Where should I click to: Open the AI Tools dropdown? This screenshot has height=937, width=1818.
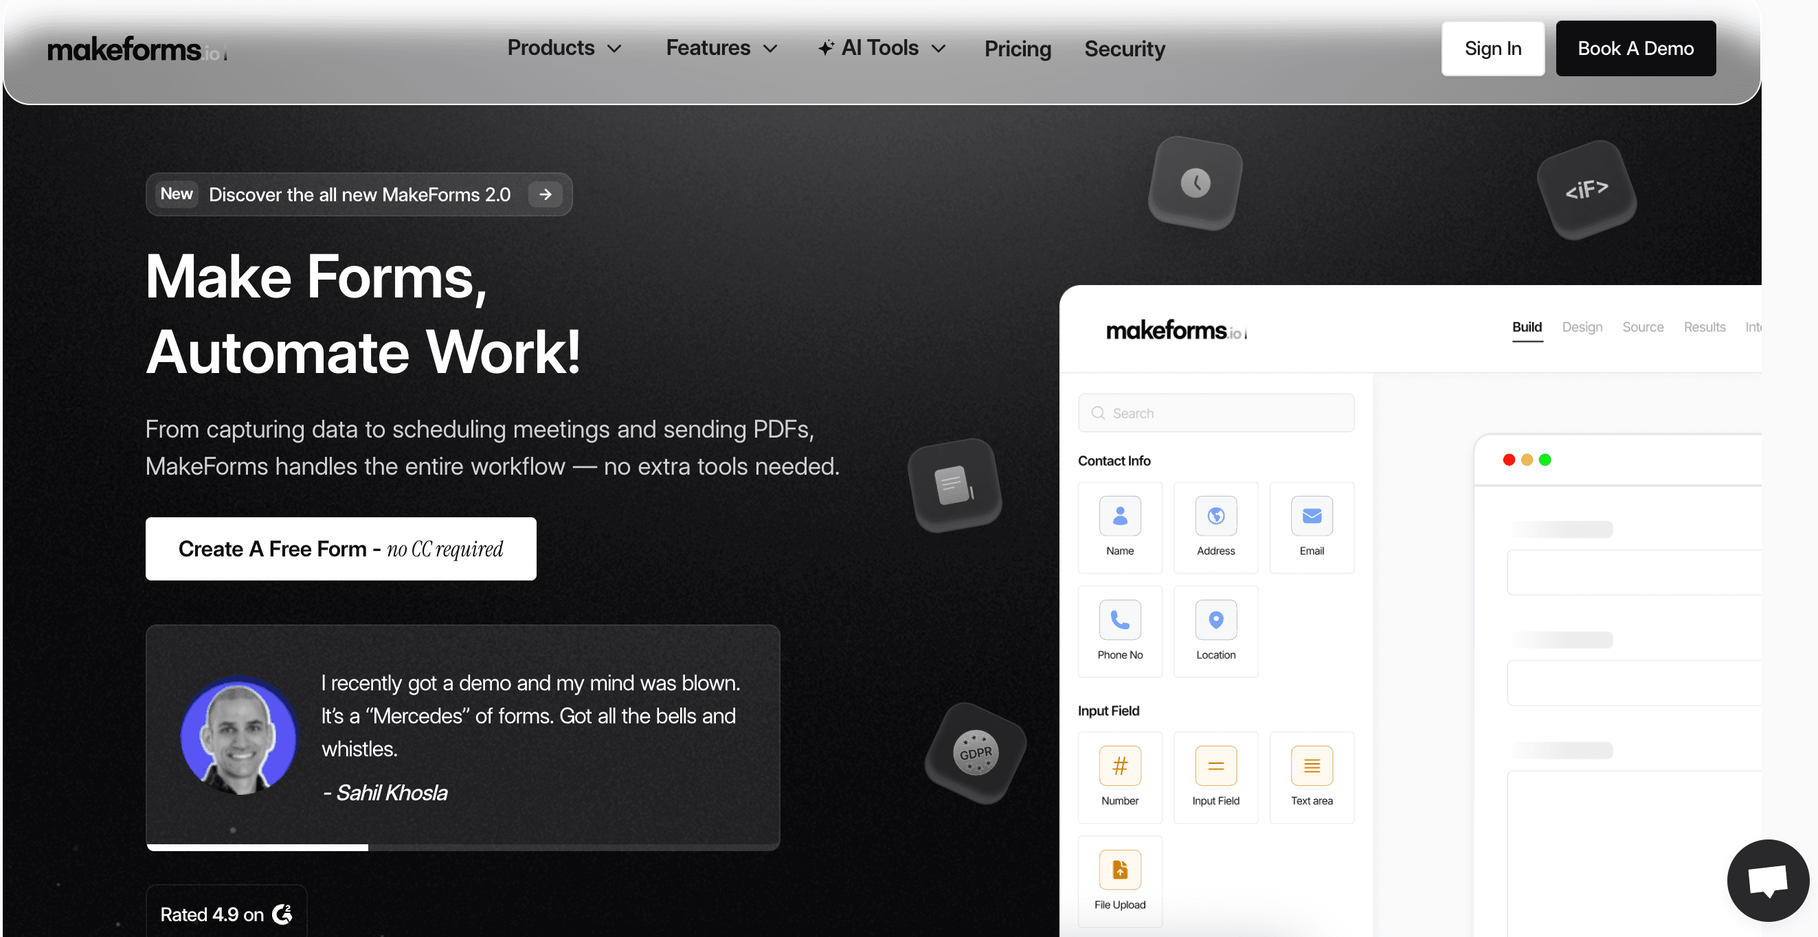pos(882,48)
